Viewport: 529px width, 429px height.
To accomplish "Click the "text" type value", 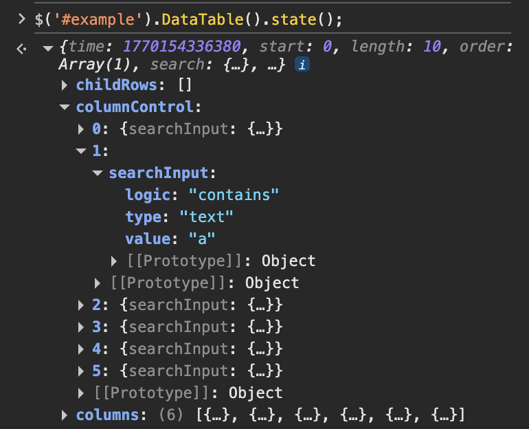I will 207,217.
